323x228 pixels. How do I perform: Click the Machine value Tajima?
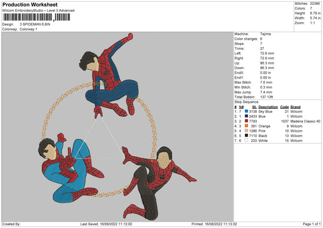point(265,34)
